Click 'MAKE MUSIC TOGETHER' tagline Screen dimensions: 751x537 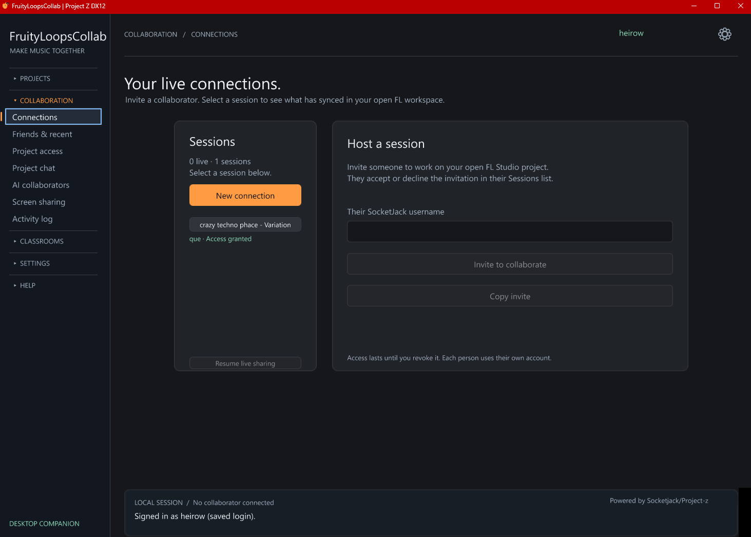(47, 51)
